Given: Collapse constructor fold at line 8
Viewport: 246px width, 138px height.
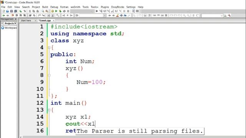Looking at the screenshot, I should tap(49, 75).
